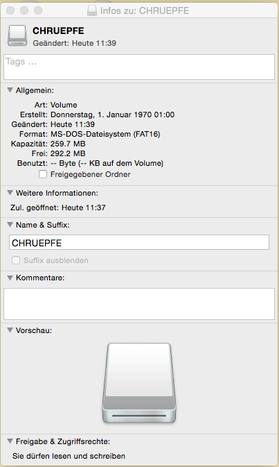
Task: Collapse the Weitere Informationen section
Action: point(10,193)
